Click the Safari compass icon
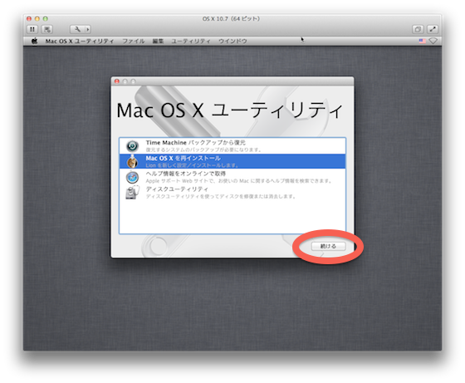Screen dimensions: 465x383 click(x=132, y=178)
